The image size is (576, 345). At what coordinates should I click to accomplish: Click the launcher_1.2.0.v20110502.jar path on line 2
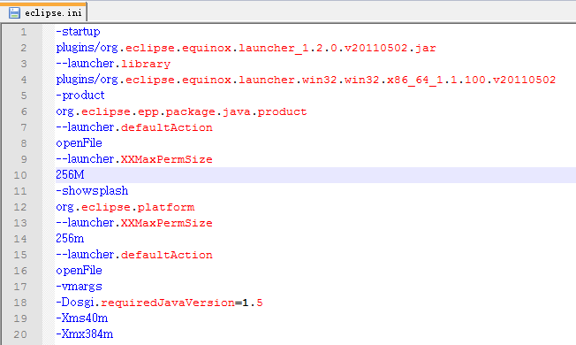point(246,48)
